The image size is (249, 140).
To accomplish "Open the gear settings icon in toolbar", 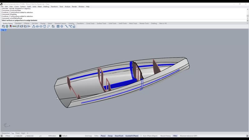I will click(x=62, y=26).
